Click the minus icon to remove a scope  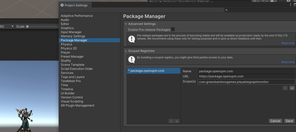(285, 88)
